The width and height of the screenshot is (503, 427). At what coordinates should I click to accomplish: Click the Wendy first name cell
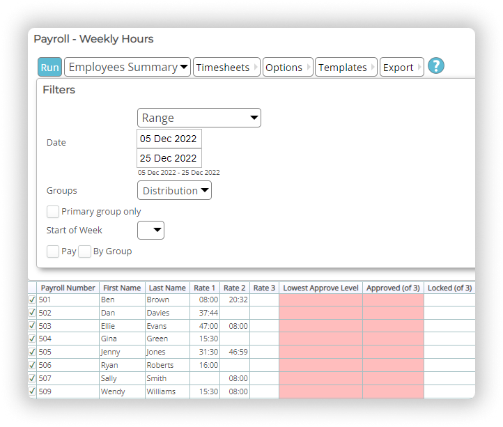pyautogui.click(x=122, y=391)
